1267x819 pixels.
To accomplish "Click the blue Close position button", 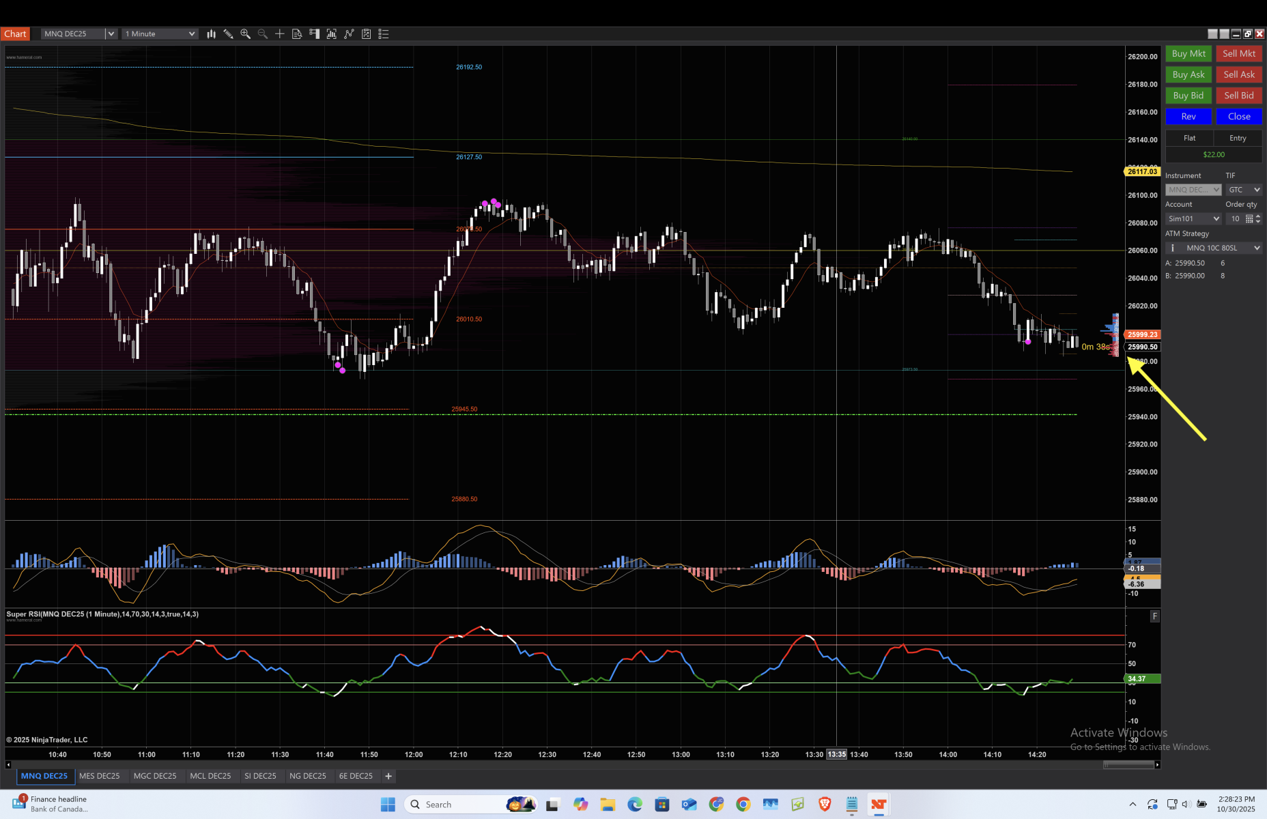I will point(1239,117).
